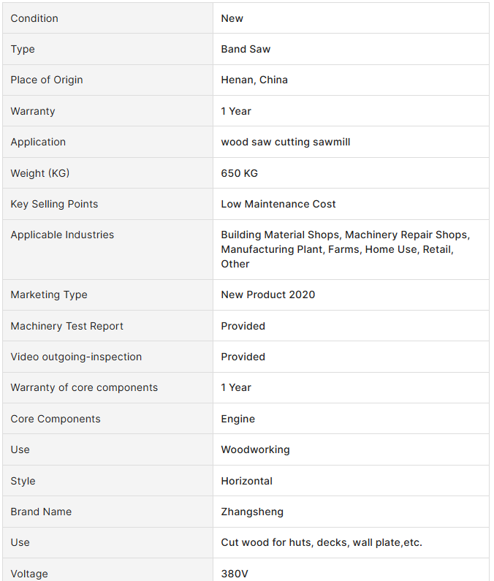This screenshot has height=581, width=494.
Task: Click the "Henan, China" origin value
Action: [254, 80]
